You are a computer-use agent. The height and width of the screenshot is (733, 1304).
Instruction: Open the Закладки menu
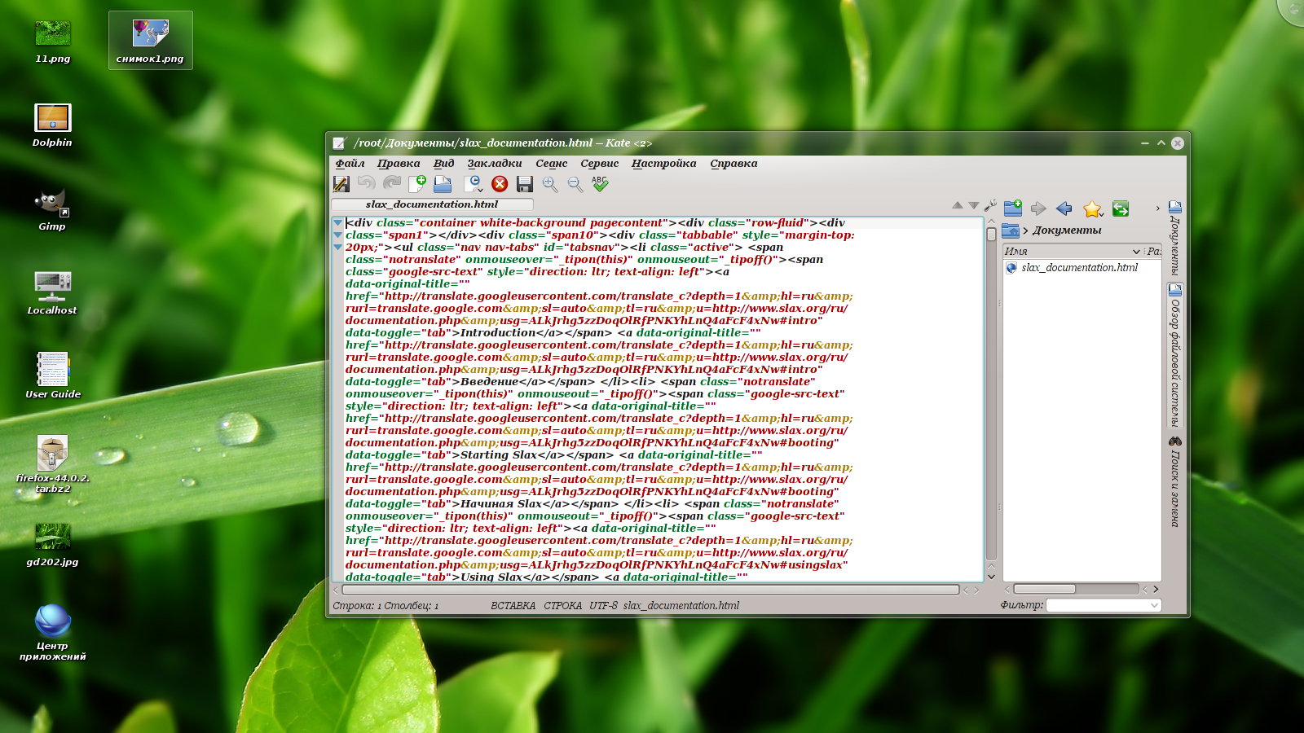(x=494, y=164)
